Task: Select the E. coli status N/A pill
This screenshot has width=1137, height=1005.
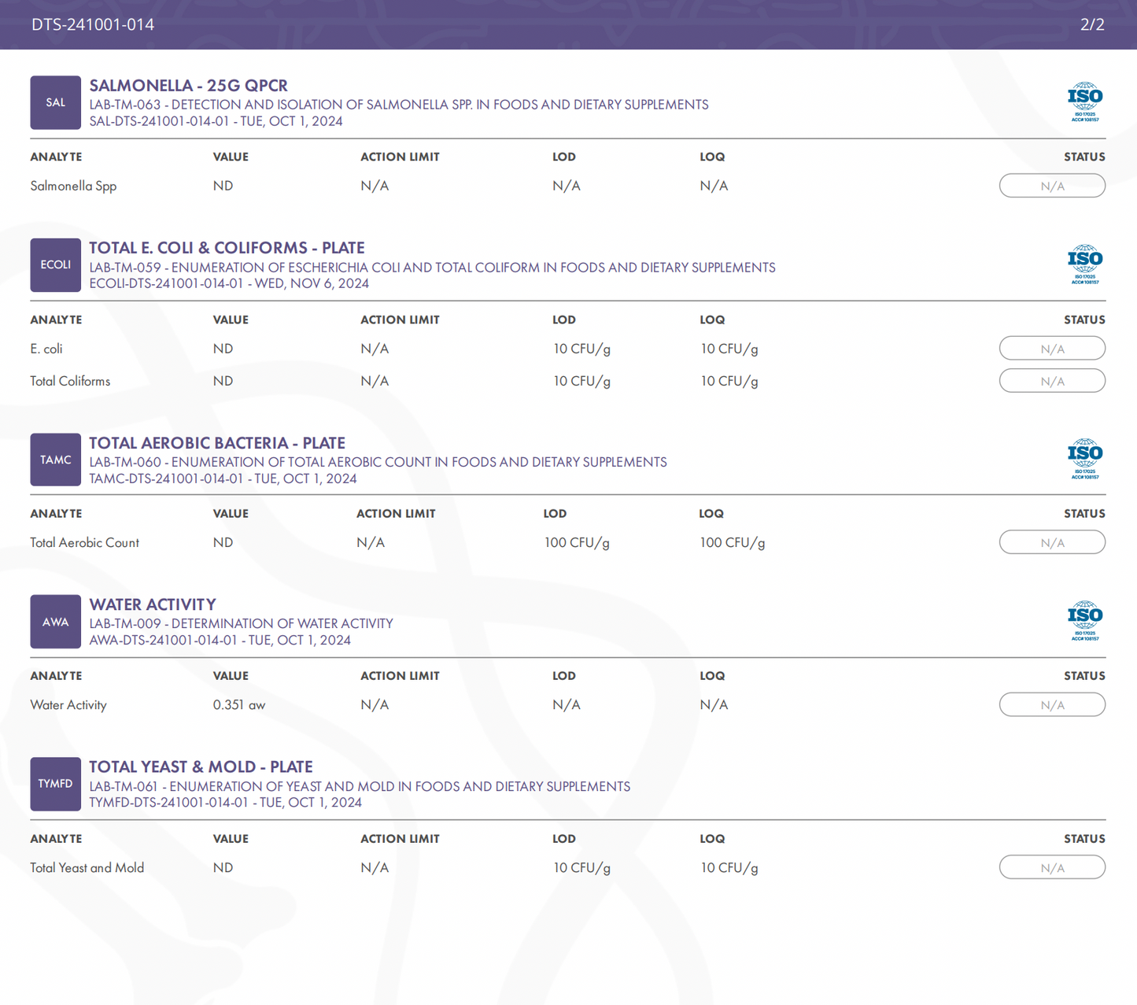Action: 1052,349
